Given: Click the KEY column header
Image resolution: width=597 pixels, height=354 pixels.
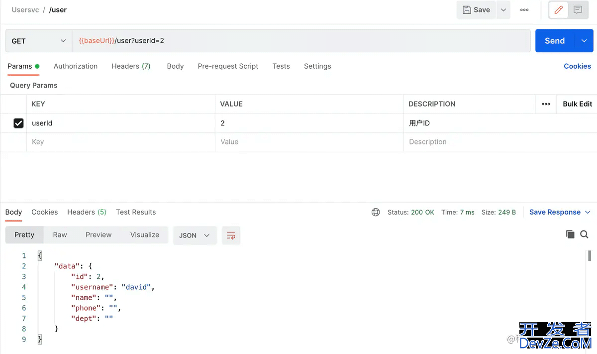Looking at the screenshot, I should 38,104.
